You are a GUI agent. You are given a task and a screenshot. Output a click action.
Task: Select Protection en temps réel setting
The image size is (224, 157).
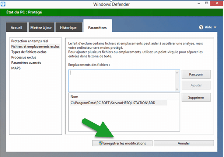tap(30, 41)
